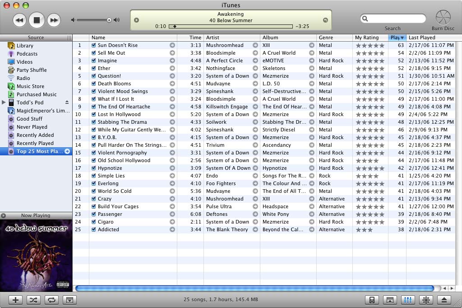Select Party Shuffle in the sidebar

[x=36, y=70]
